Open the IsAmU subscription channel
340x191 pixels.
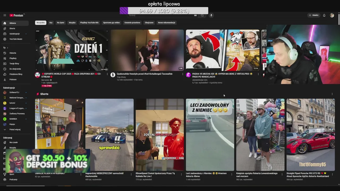point(15,103)
